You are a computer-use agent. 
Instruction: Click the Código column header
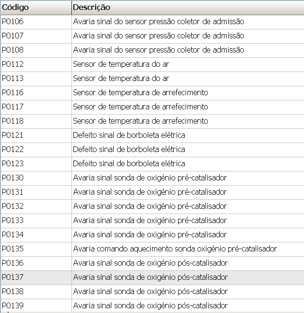tap(15, 8)
